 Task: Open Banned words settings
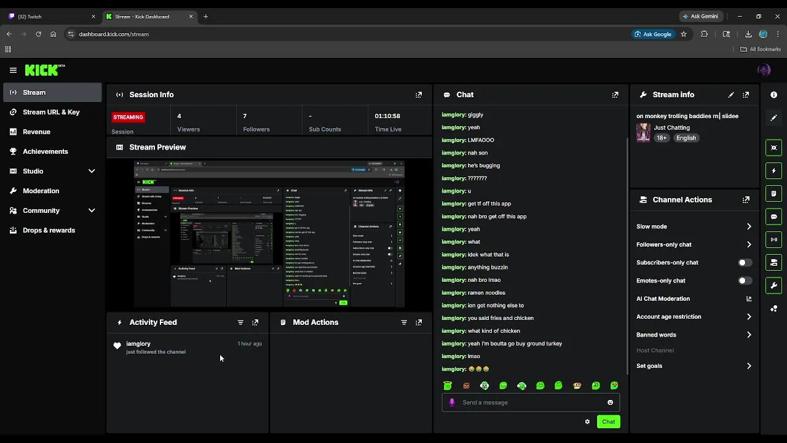tap(694, 335)
